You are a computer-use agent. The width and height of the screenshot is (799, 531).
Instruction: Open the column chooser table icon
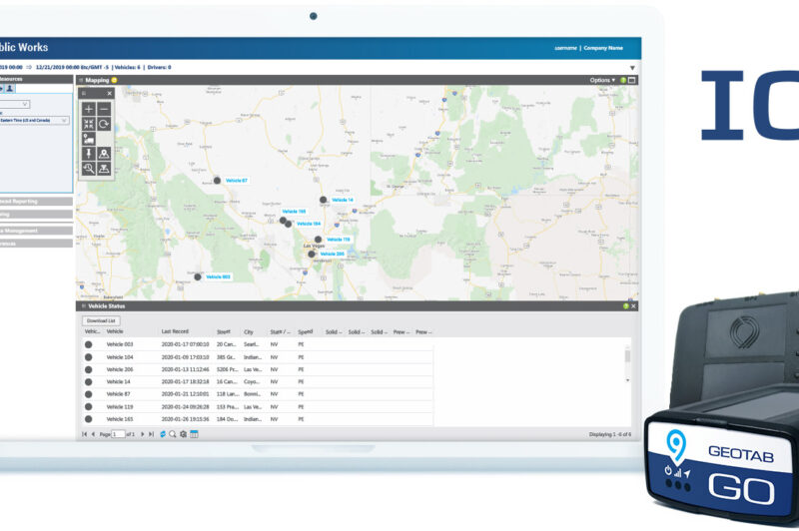coord(194,434)
